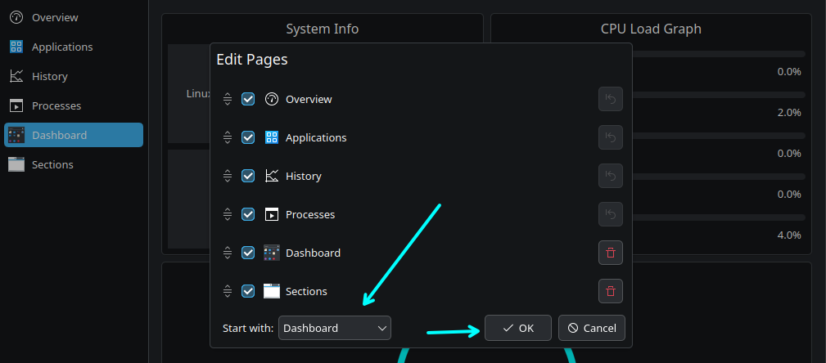
Task: Click reset button for Processes row
Action: click(x=611, y=214)
